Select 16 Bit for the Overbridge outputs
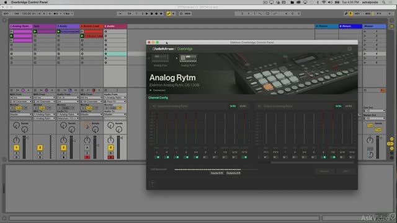This screenshot has width=397, height=223. 339,106
